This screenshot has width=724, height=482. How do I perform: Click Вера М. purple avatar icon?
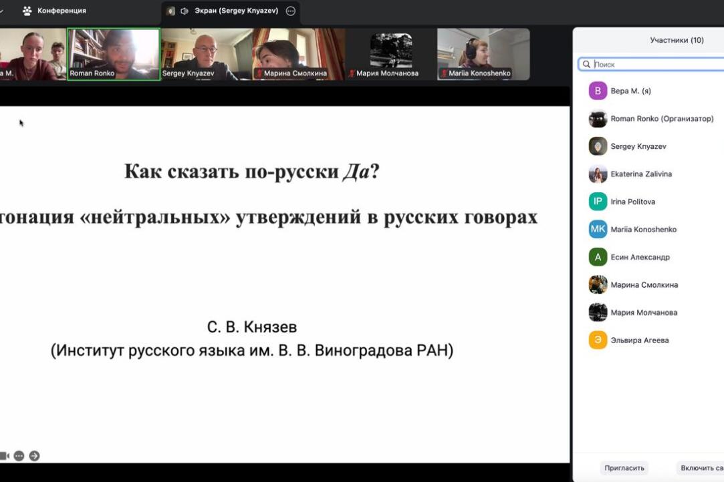598,91
